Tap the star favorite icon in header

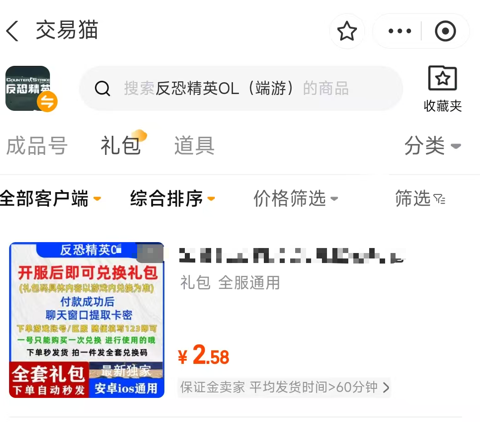(347, 31)
